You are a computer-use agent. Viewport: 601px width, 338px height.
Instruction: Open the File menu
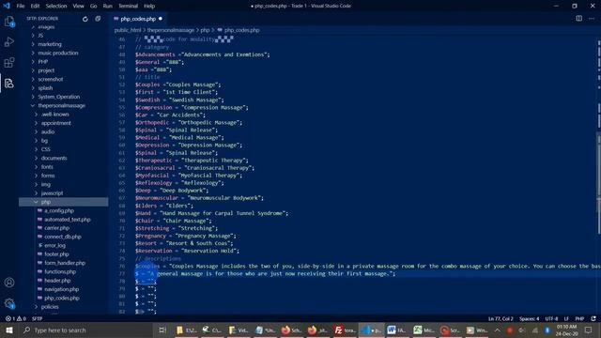[21, 6]
